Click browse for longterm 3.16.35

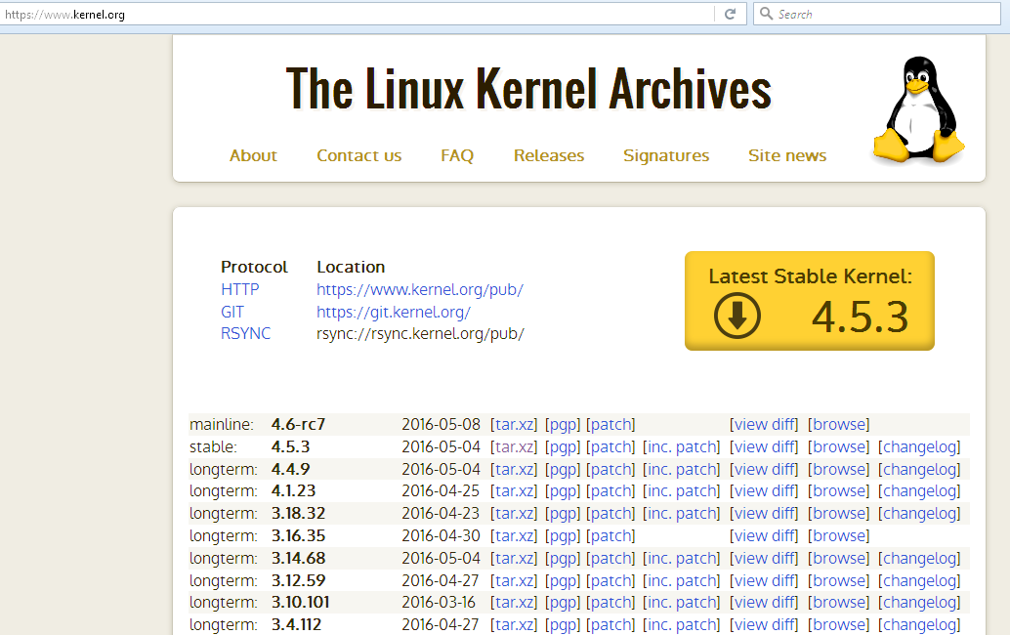point(839,535)
